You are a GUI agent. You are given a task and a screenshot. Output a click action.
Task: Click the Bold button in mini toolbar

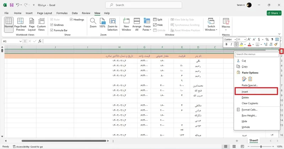click(x=226, y=44)
